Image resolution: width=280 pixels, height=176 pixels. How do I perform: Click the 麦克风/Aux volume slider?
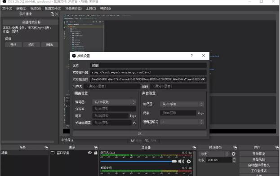click(x=138, y=161)
